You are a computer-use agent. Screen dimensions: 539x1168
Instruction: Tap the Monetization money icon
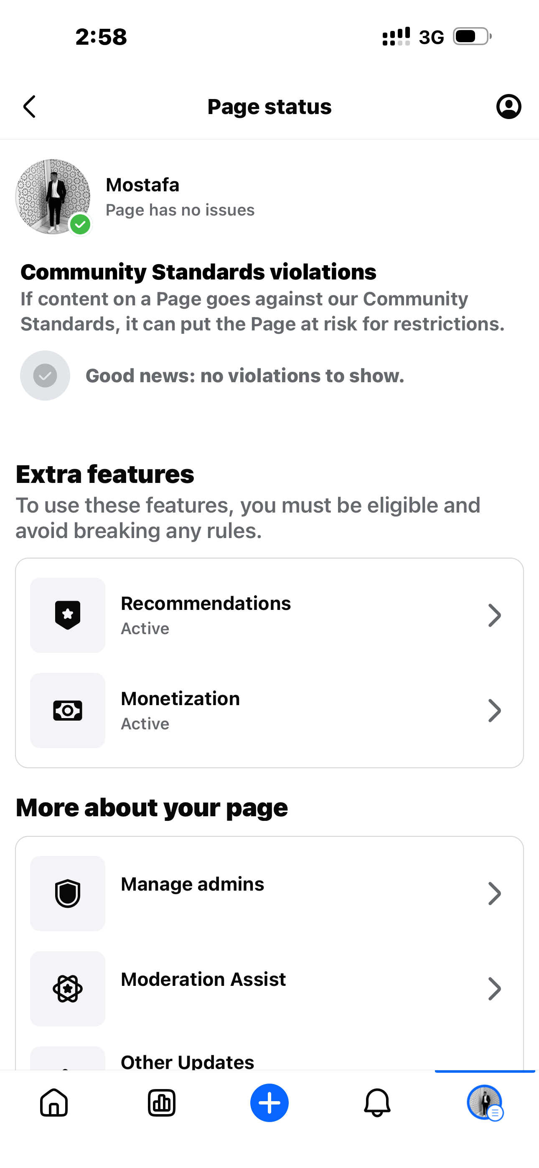point(68,711)
